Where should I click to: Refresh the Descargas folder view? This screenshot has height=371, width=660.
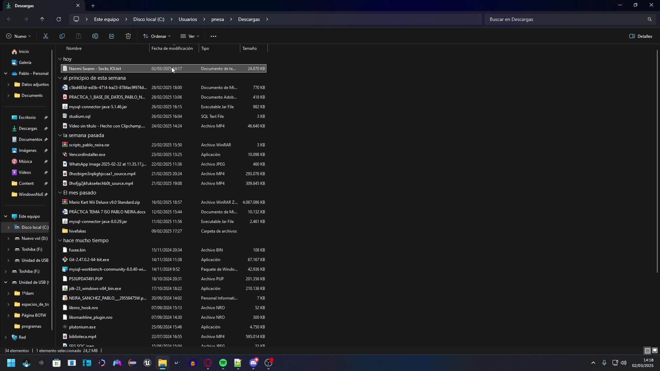59,19
